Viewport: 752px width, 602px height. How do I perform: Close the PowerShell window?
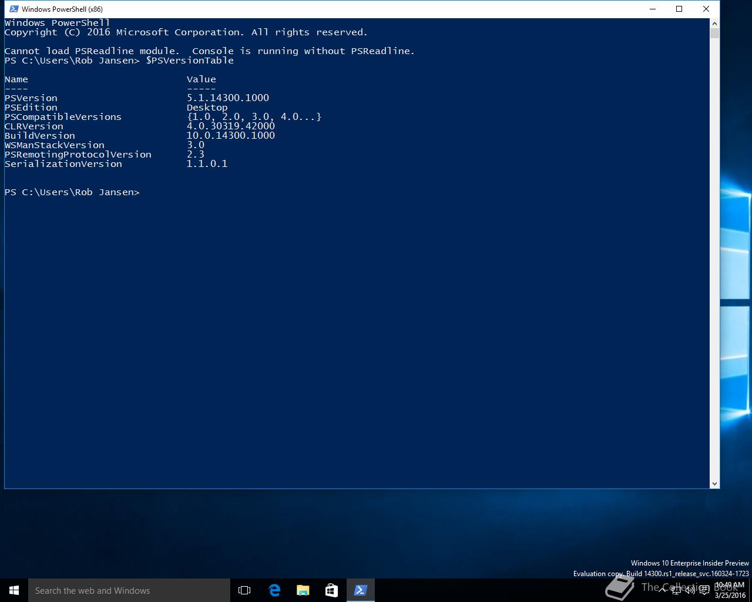tap(706, 9)
